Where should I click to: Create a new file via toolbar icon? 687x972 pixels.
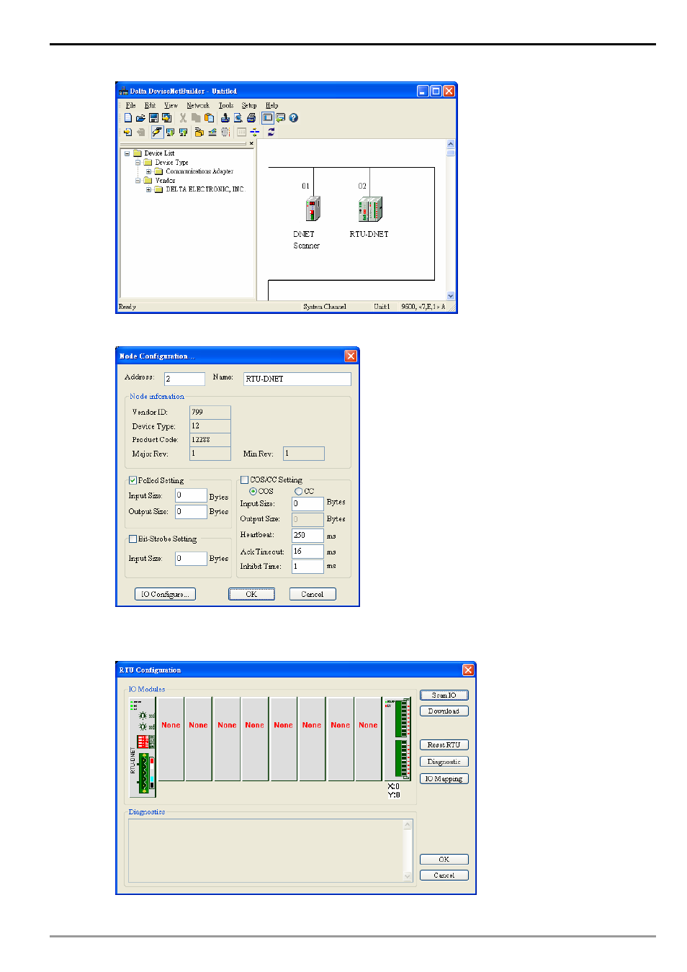click(127, 118)
